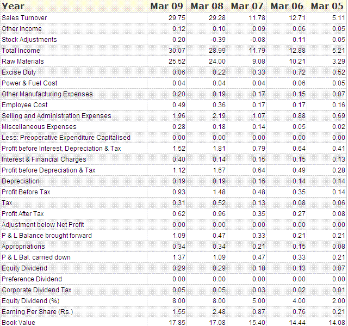Click Mar 08 Stock Adjustments value -0.39
Viewport: 348px width, 326px height.
coord(217,40)
